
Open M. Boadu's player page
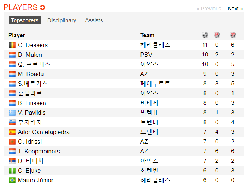[x=31, y=74]
